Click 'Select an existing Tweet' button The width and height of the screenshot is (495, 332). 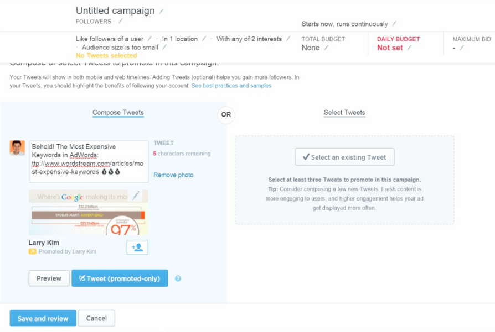point(344,157)
